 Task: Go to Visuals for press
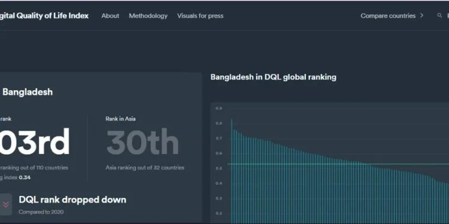[200, 16]
